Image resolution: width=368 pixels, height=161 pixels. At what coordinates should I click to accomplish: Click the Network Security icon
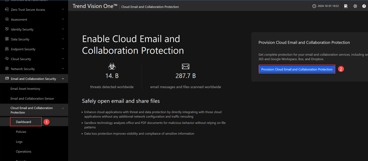point(7,69)
